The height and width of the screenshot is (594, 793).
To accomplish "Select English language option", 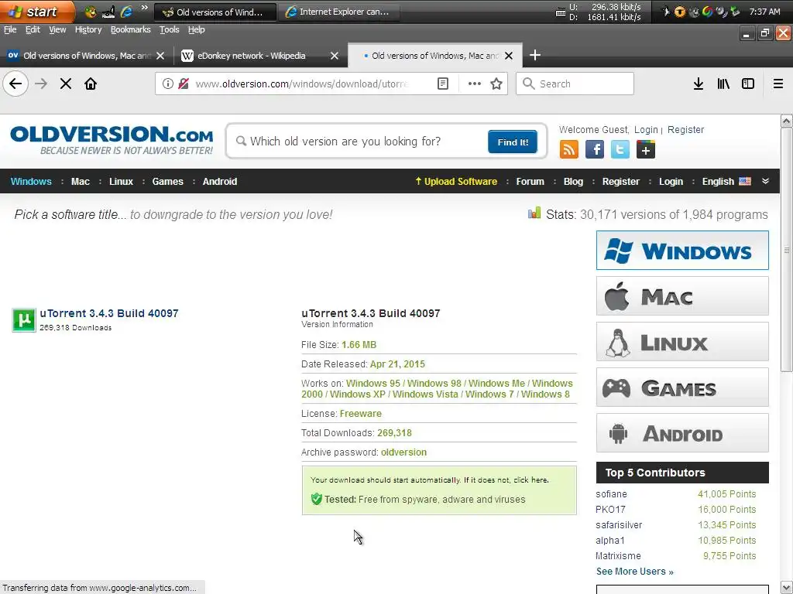I will tap(726, 181).
